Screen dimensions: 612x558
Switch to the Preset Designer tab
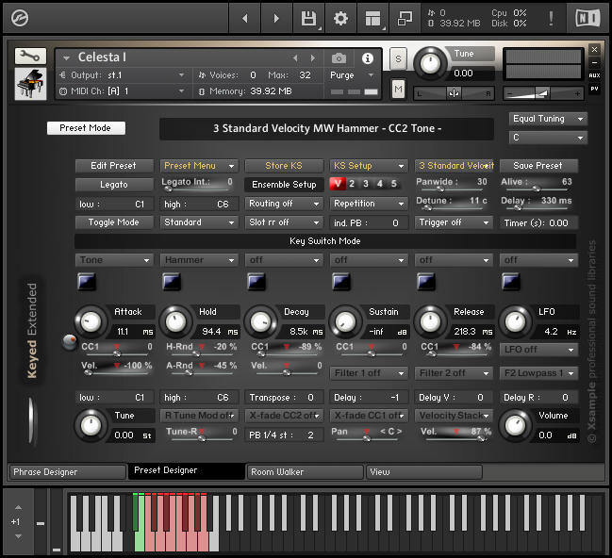coord(187,471)
